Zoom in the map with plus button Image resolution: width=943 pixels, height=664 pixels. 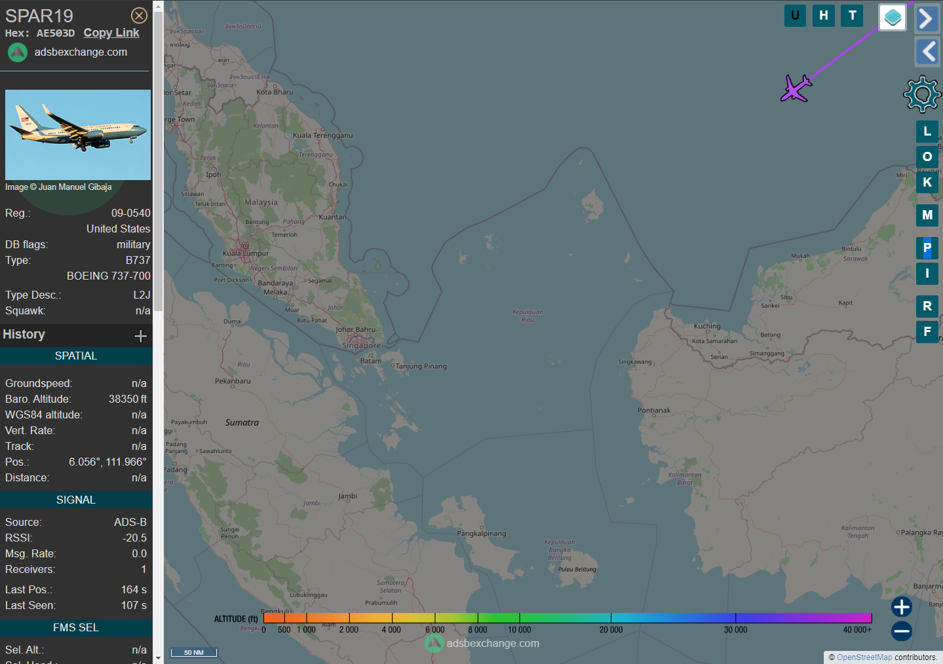(x=902, y=607)
